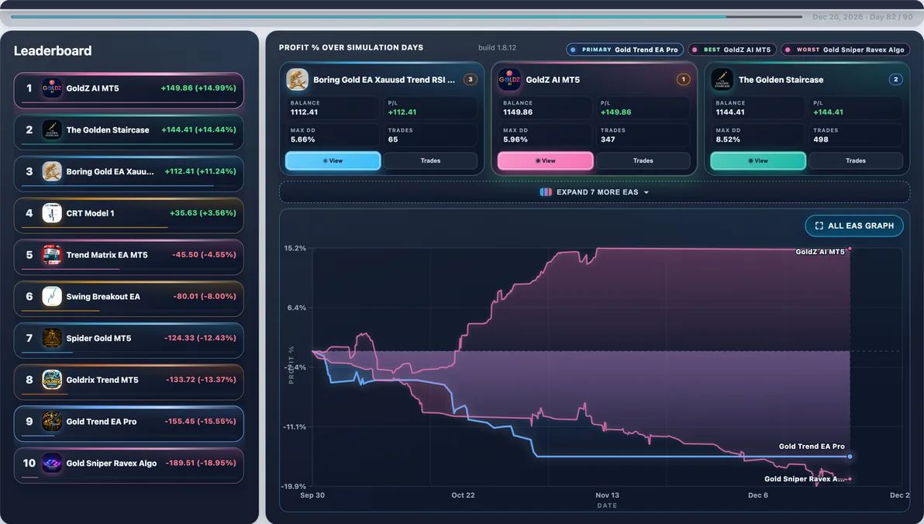Click the Oct 22 date axis label
The height and width of the screenshot is (524, 924).
[464, 495]
